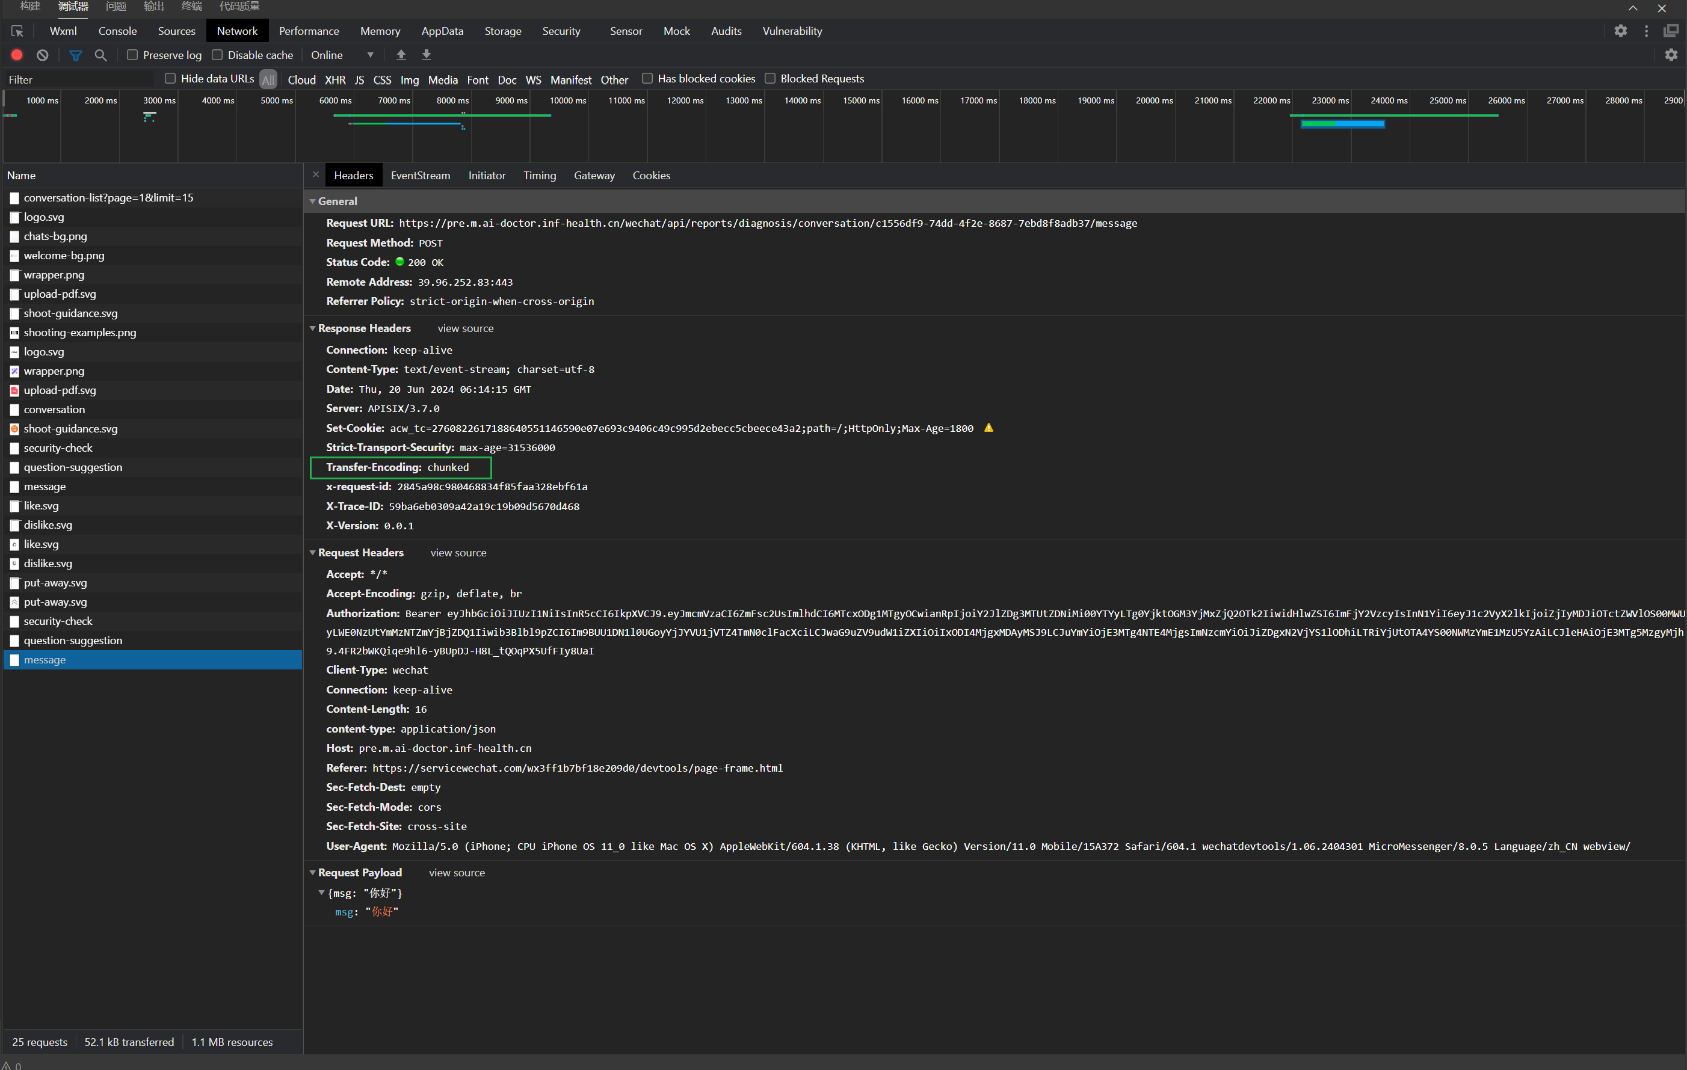1687x1070 pixels.
Task: Close the request details panel with X
Action: 315,174
